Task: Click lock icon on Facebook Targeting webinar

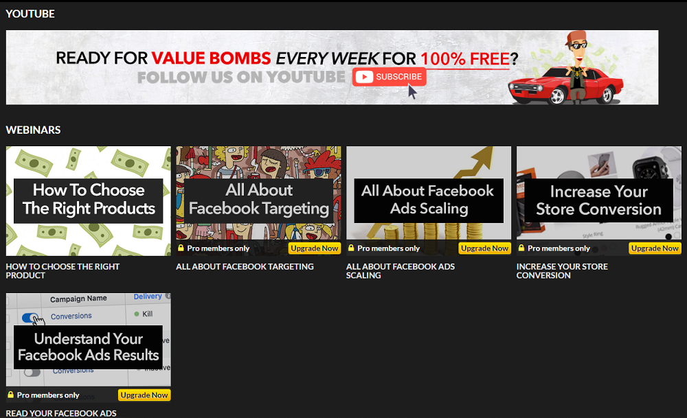Action: 181,248
